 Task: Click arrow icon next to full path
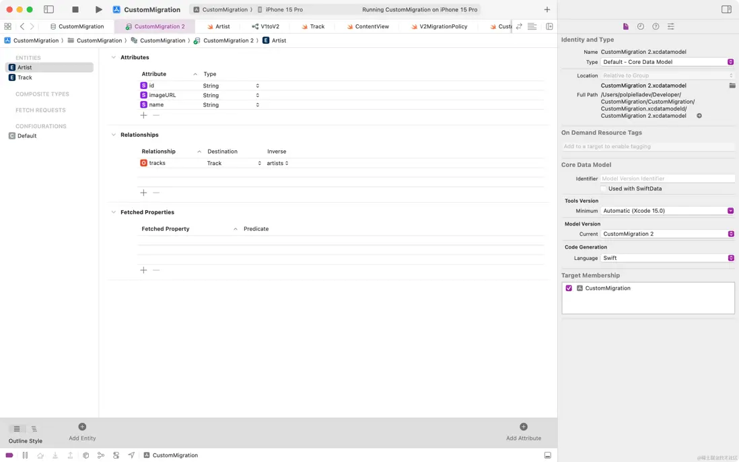click(x=699, y=116)
